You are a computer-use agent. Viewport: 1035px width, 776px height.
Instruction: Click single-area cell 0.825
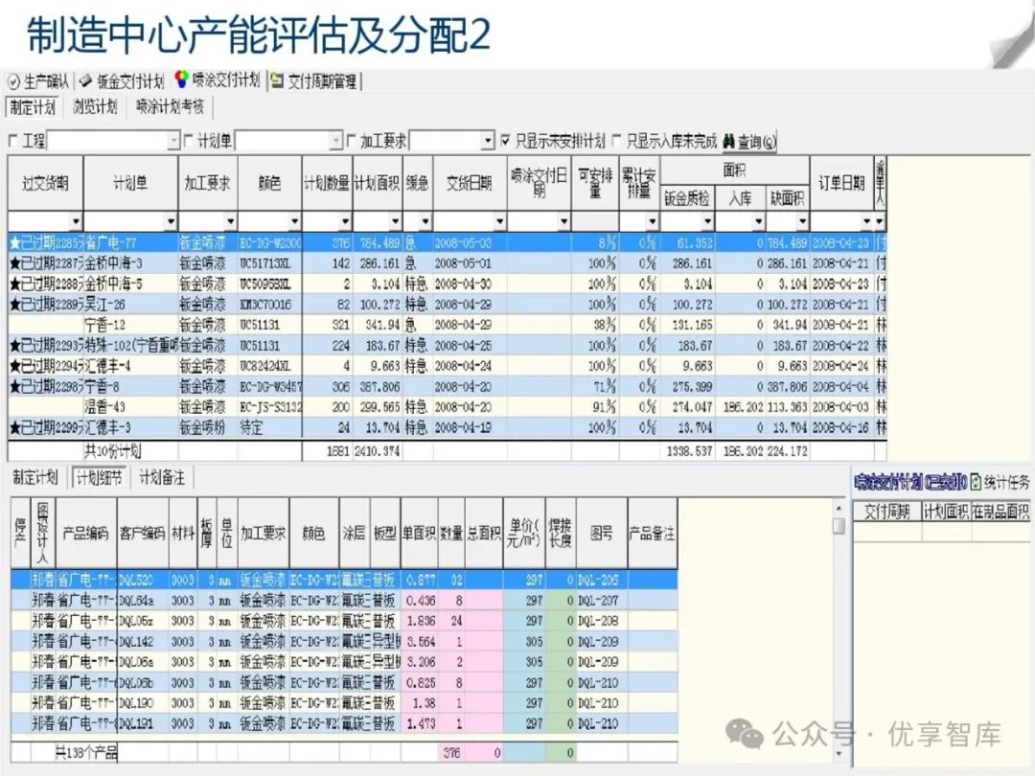coord(419,682)
